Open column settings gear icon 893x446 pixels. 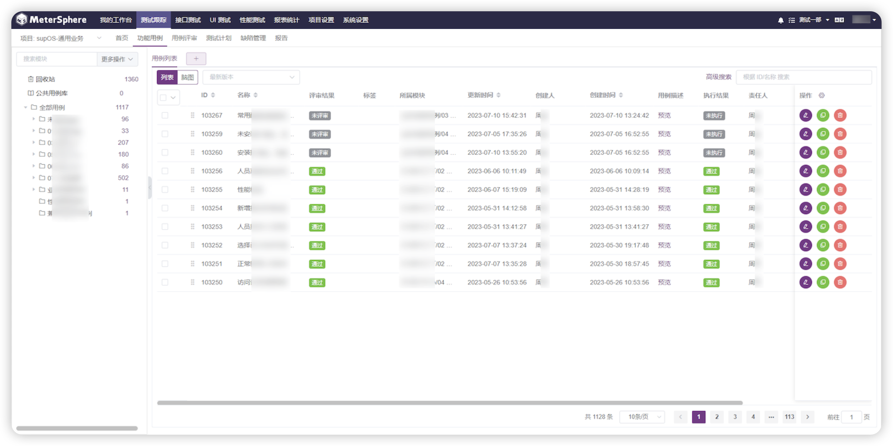click(821, 96)
